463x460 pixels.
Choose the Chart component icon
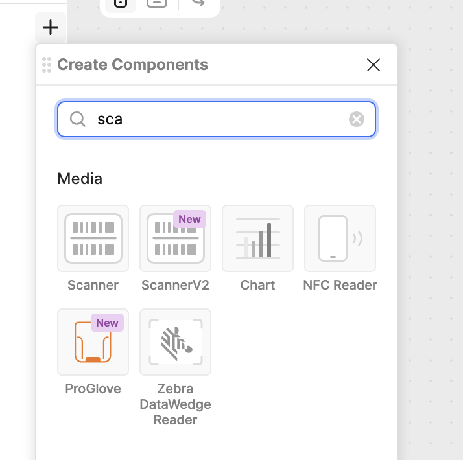[x=257, y=238]
